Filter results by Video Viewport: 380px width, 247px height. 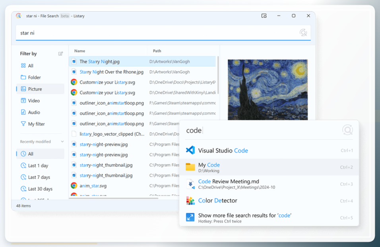(x=40, y=100)
